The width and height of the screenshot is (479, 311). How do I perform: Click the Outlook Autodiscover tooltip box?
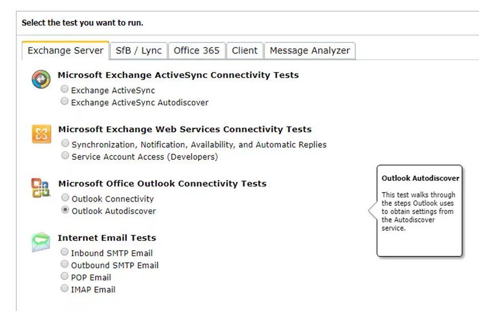pos(420,210)
